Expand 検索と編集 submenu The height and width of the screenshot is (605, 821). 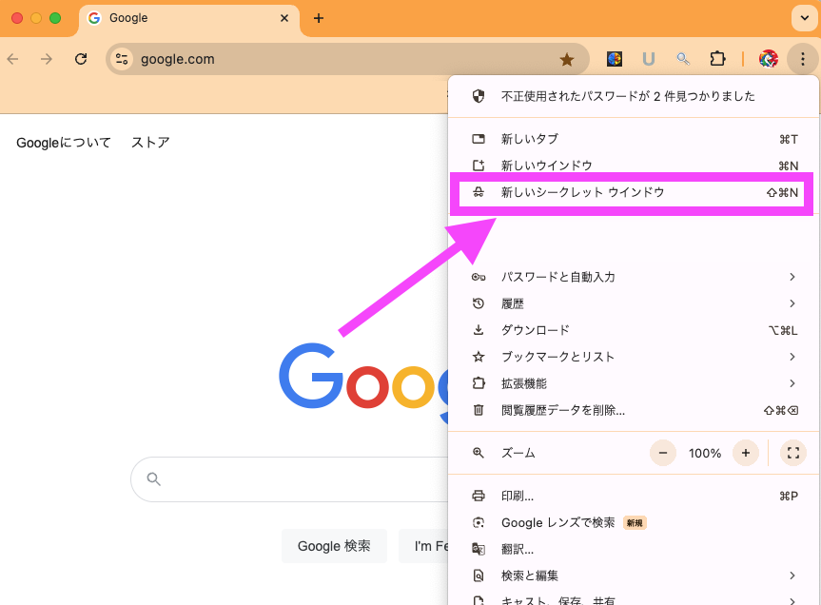click(633, 576)
